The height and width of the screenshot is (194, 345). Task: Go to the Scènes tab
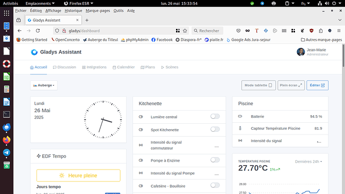pyautogui.click(x=169, y=67)
